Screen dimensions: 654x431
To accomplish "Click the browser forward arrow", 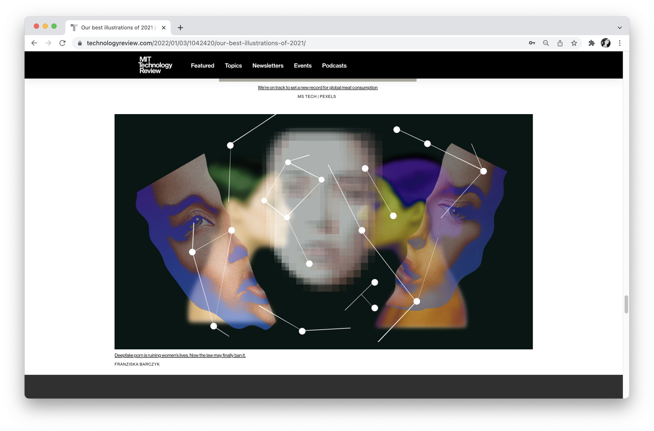I will 48,43.
